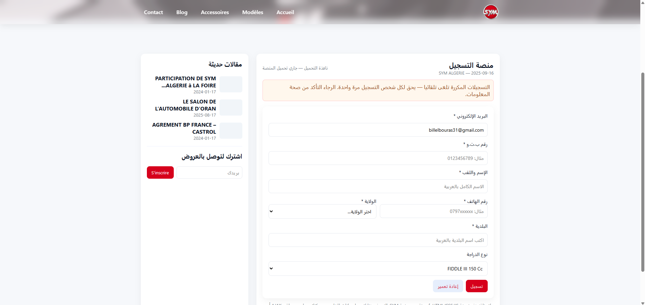Click the newsletter بريدك email field
The image size is (645, 305).
pyautogui.click(x=209, y=173)
